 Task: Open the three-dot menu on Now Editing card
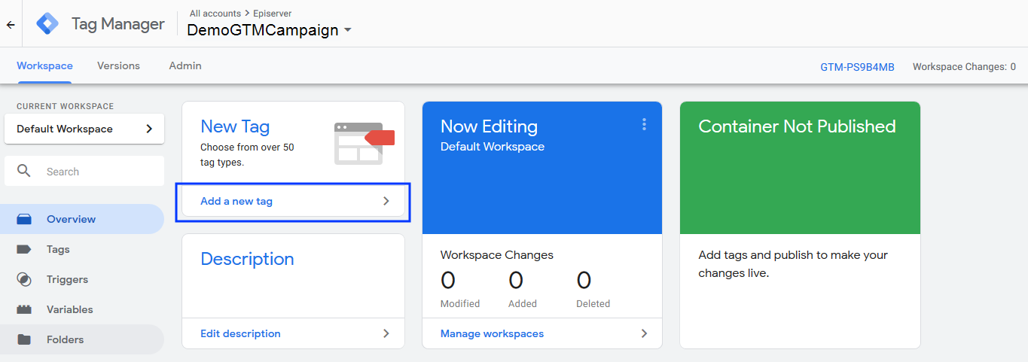(644, 124)
